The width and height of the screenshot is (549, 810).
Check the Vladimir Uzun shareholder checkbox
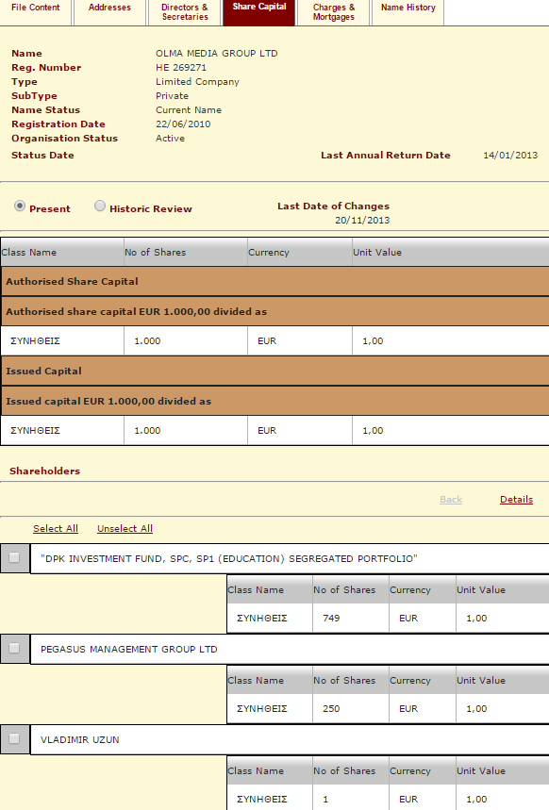pos(14,738)
